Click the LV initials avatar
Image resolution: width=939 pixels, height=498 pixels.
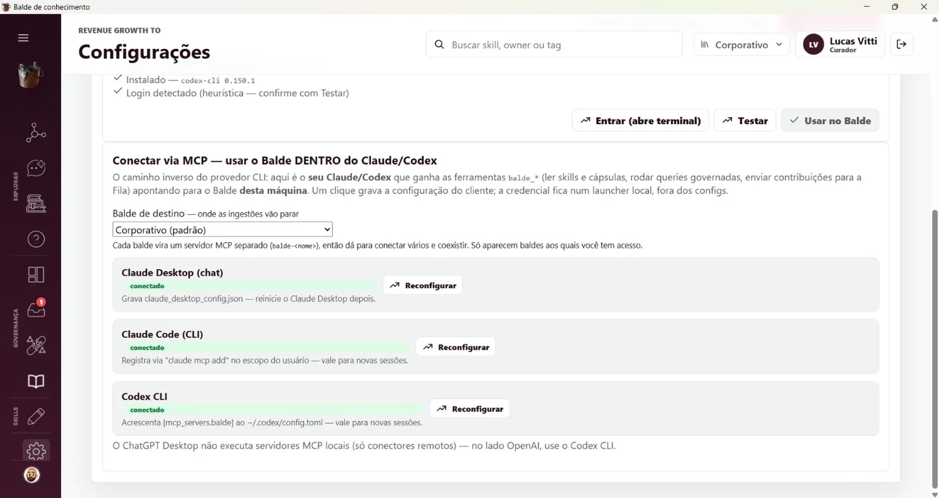814,45
